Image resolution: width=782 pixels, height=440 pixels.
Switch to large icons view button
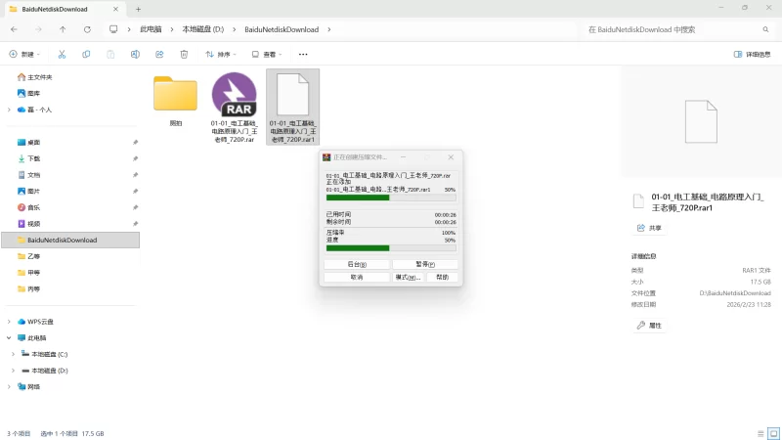[x=773, y=433]
